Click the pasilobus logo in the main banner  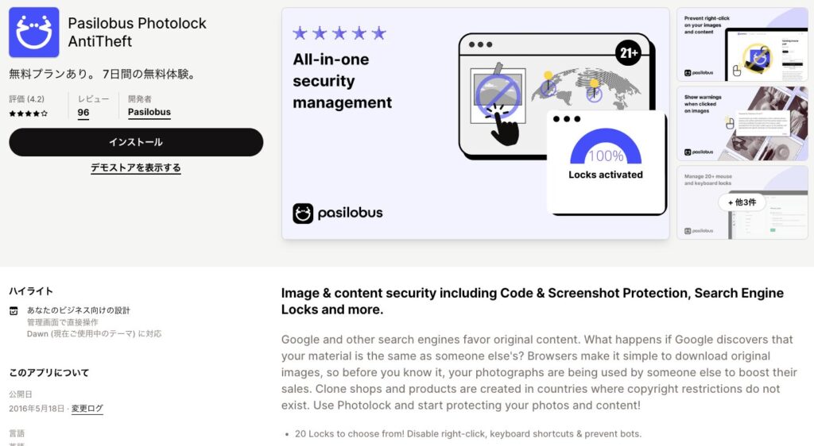(337, 213)
